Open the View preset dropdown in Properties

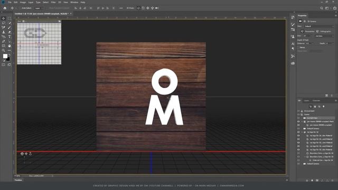(319, 26)
